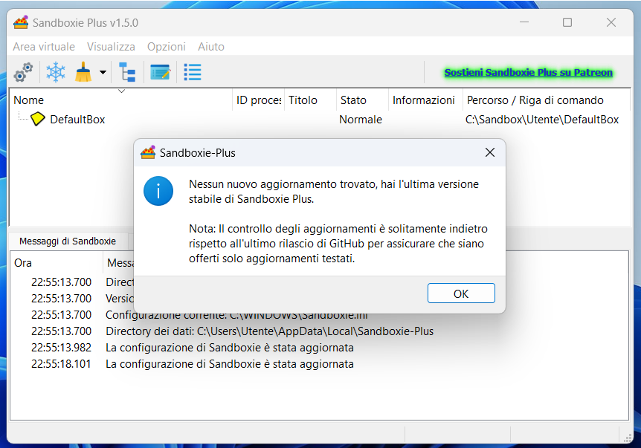The image size is (641, 448).
Task: Sort by Titolo column header
Action: point(310,100)
